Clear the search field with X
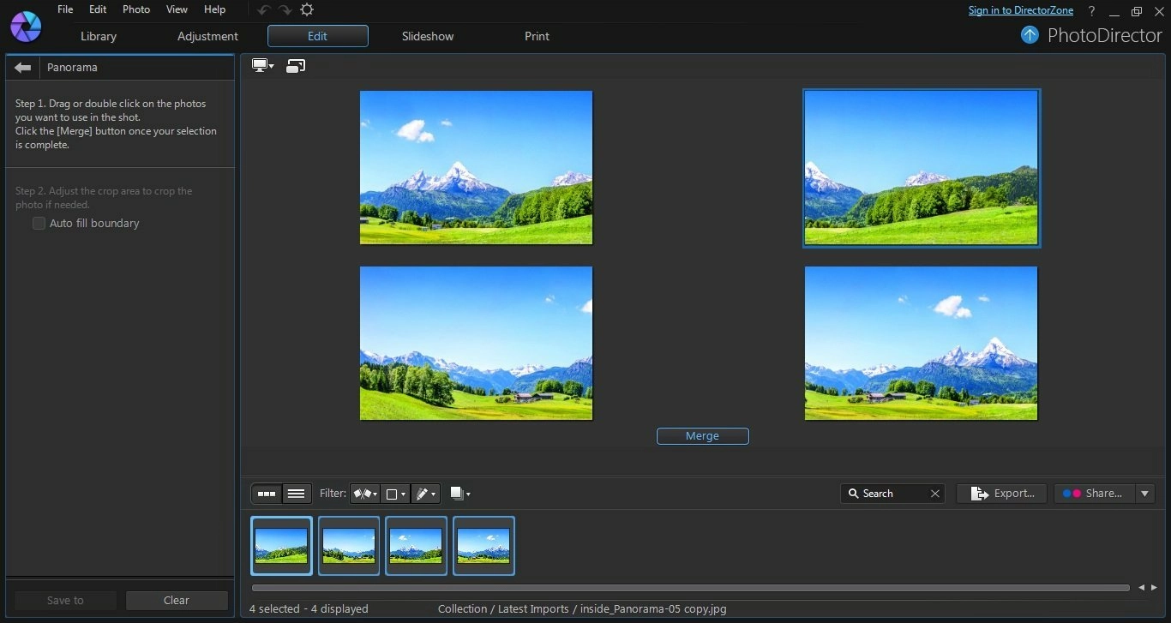1171x623 pixels. [935, 494]
